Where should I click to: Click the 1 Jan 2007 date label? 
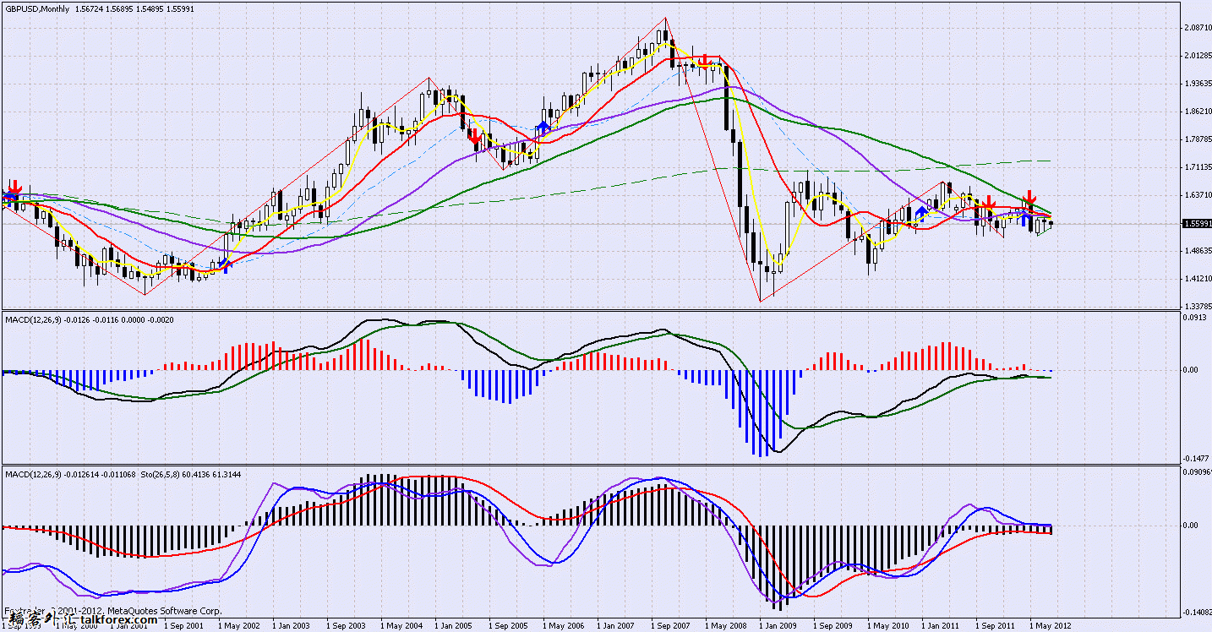(x=617, y=626)
